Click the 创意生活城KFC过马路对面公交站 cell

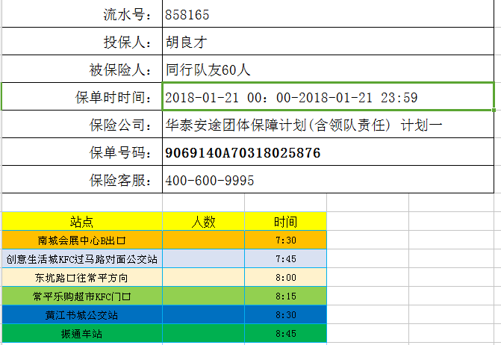(82, 258)
